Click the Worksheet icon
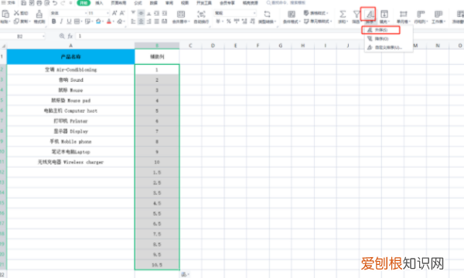Screen dimensions: 464x278 tap(438, 14)
